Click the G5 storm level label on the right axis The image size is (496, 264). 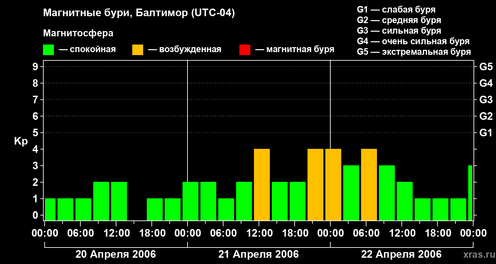point(486,67)
